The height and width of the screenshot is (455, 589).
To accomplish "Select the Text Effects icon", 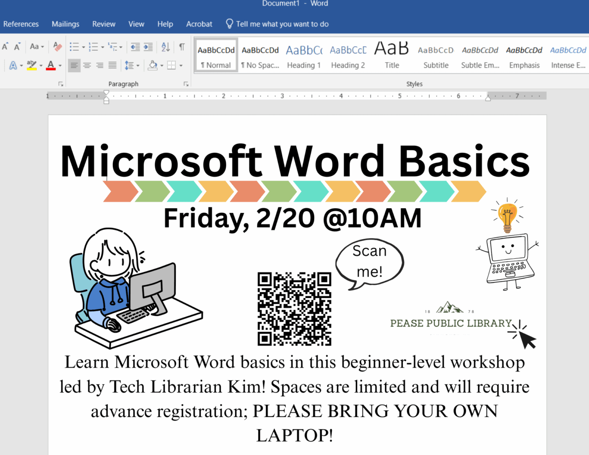I will (13, 65).
